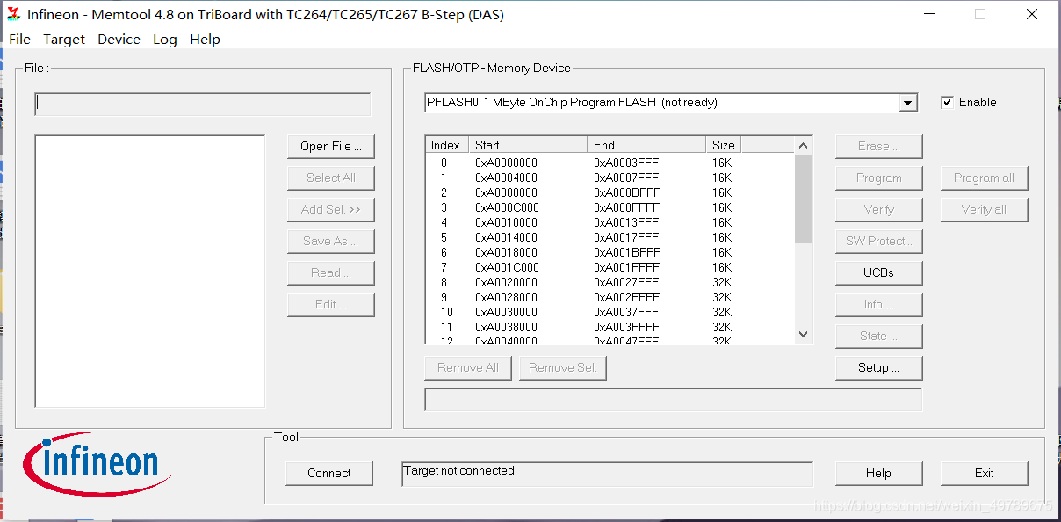Select sector row with start 0xA001C000

point(610,268)
